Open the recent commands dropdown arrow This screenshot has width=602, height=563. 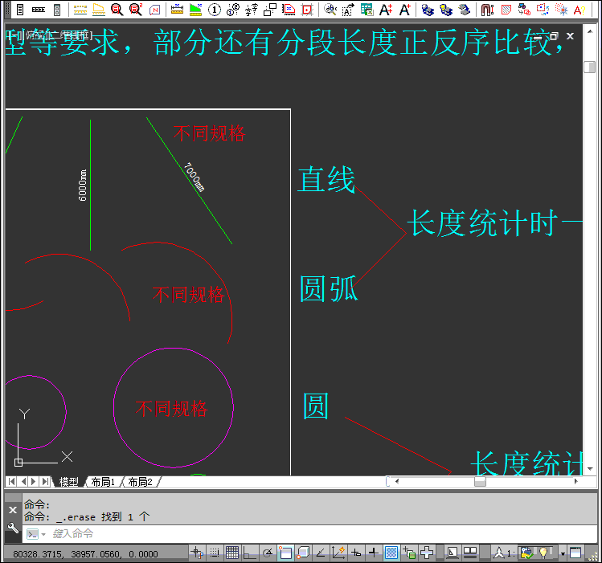point(43,534)
